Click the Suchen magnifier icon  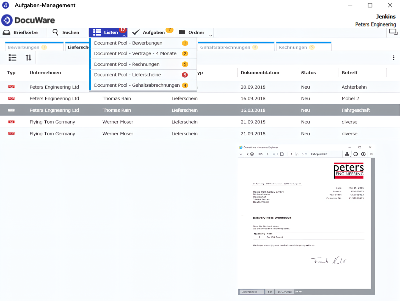coord(55,32)
